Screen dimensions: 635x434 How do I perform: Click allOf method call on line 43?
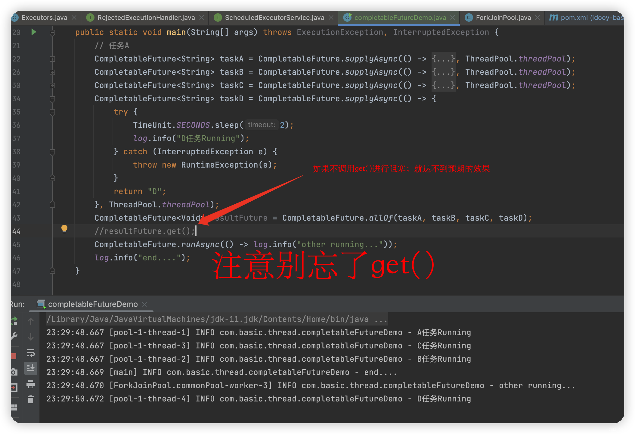(x=381, y=218)
